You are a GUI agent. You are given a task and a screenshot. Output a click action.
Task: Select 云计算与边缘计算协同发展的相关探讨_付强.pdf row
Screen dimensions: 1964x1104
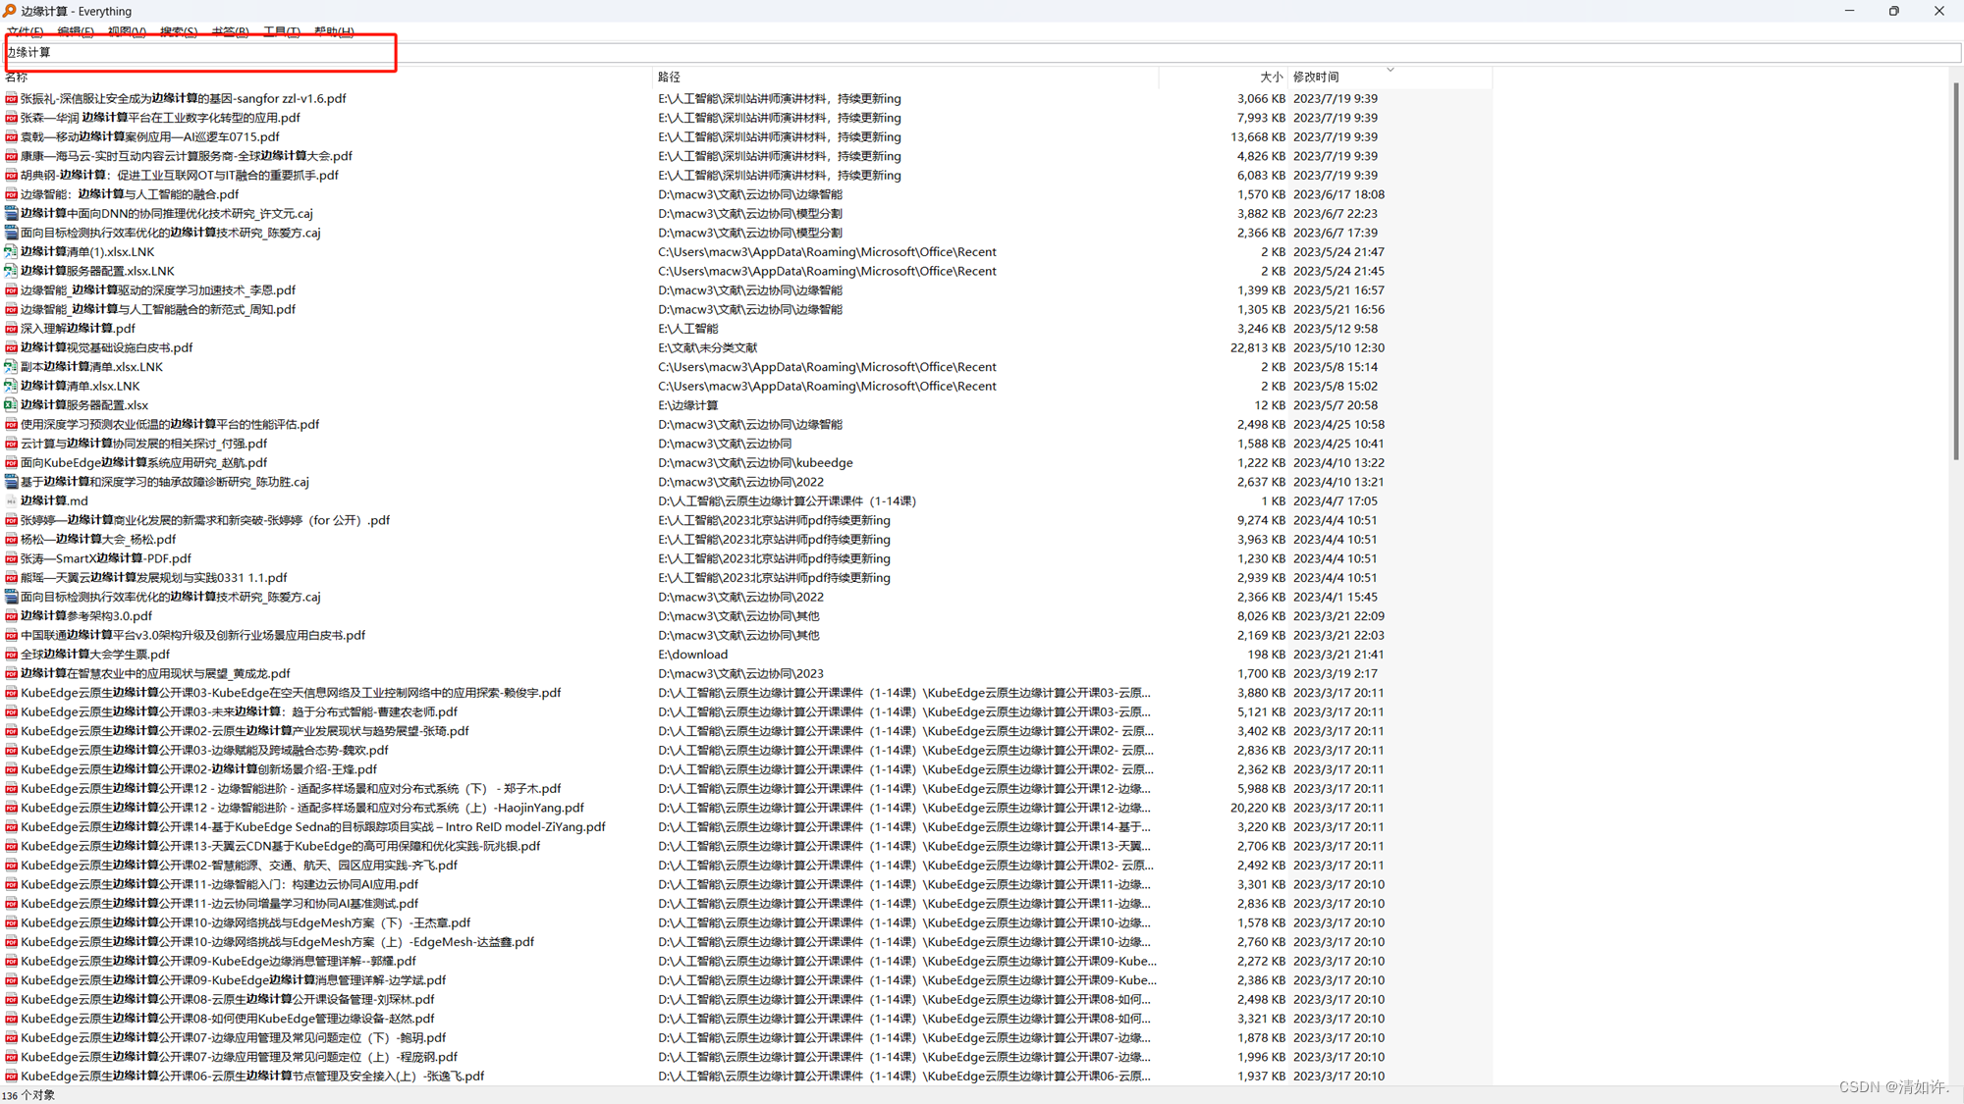click(143, 444)
